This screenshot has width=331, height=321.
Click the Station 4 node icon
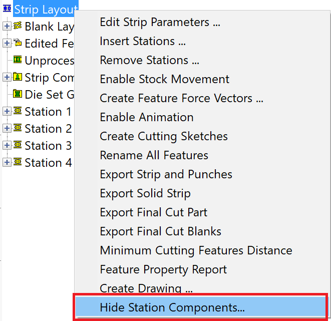pos(18,162)
